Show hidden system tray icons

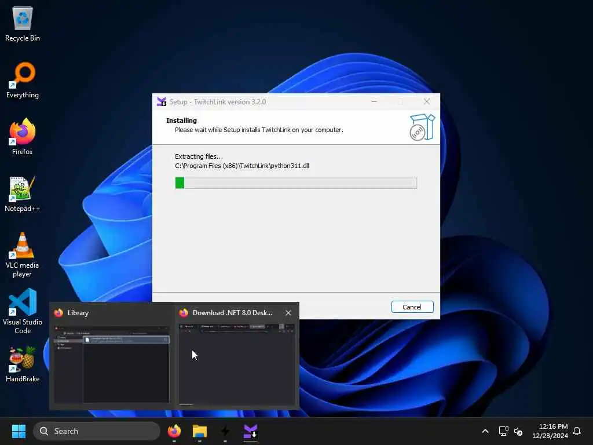coord(485,431)
